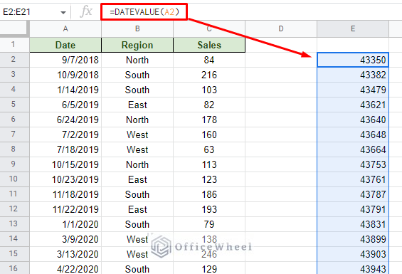This screenshot has width=402, height=274.
Task: Select sales value 193
Action: [209, 209]
